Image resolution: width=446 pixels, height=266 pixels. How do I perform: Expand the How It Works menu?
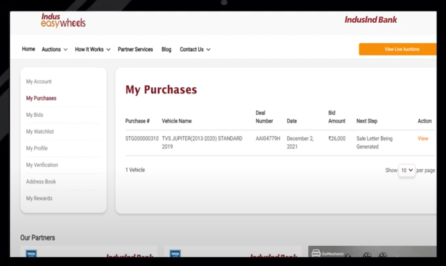click(93, 50)
